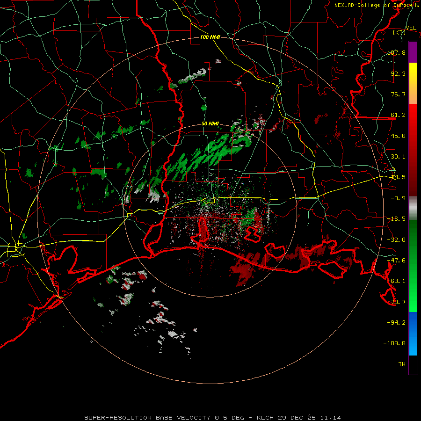Click the -16.5 legend value
Screen dimensions: 421x421
point(396,218)
